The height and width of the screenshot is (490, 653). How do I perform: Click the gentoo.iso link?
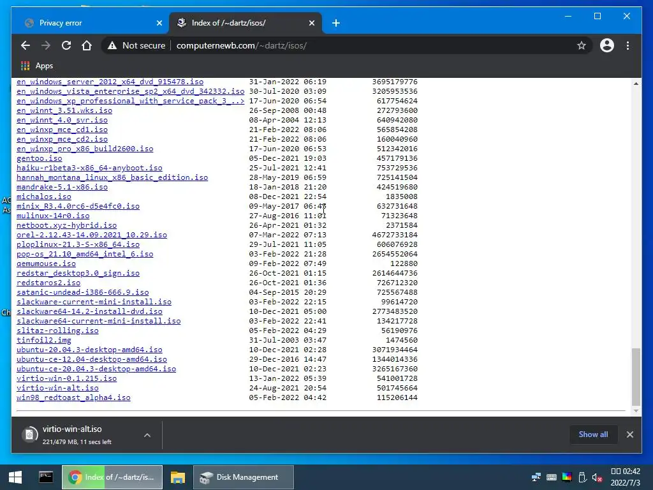(39, 158)
